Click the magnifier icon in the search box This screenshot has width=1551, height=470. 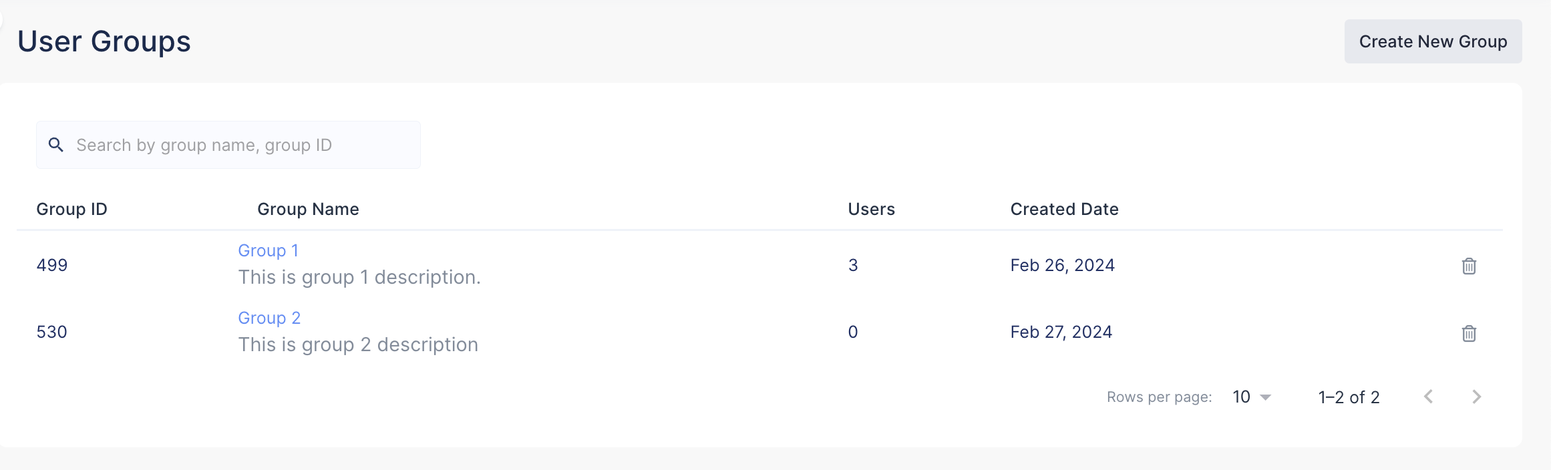(56, 145)
